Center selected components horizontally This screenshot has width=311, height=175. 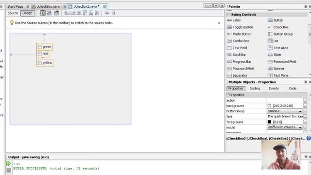point(79,13)
